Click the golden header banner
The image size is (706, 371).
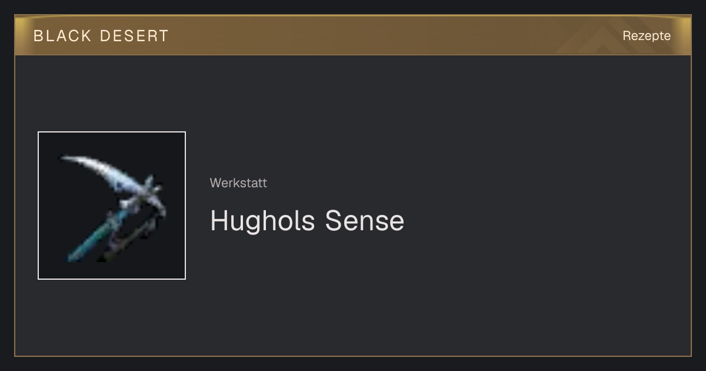[x=353, y=35]
